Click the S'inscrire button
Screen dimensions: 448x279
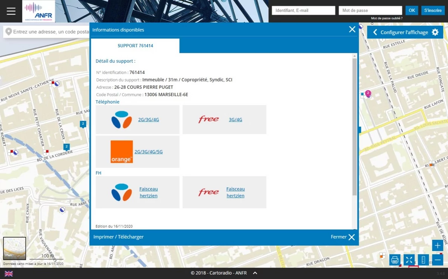click(x=433, y=10)
